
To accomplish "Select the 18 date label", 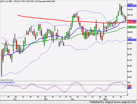I will point(30,97).
